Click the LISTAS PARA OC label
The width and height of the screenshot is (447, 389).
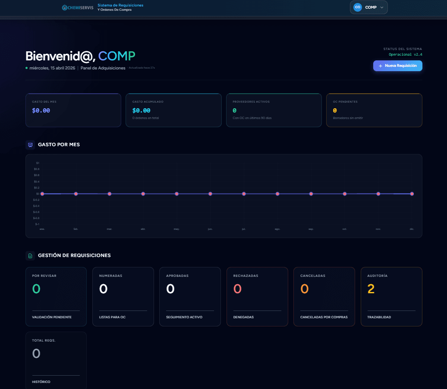[x=112, y=317]
